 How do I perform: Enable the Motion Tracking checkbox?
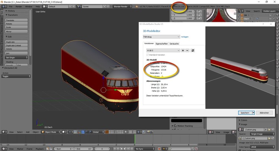[175, 126]
